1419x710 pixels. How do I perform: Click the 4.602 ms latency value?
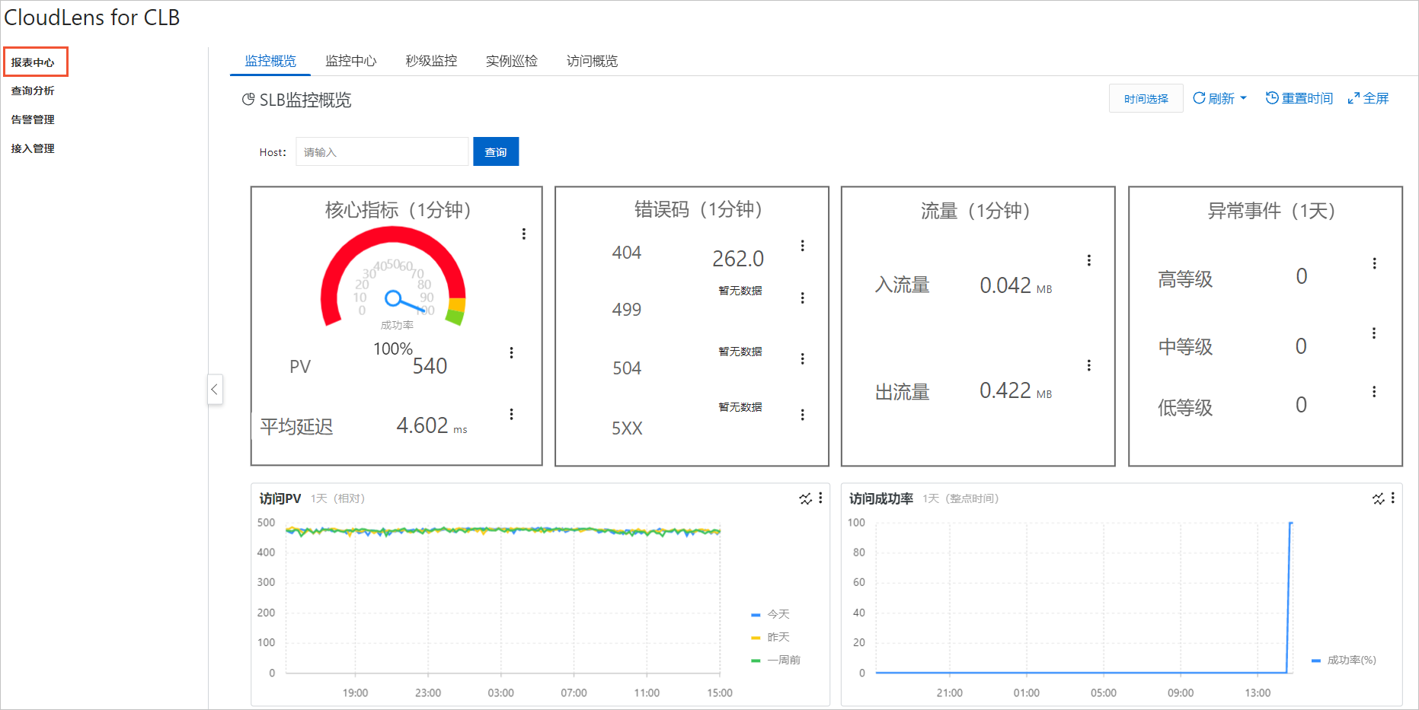pos(432,425)
